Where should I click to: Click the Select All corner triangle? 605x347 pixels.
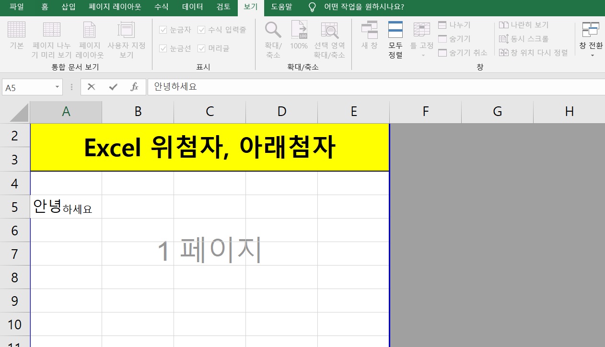tap(20, 114)
